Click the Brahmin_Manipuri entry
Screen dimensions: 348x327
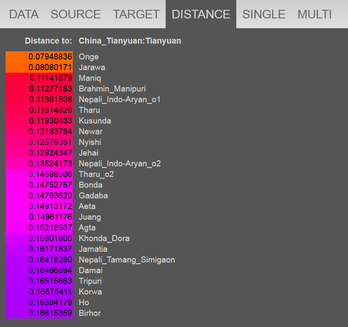tap(112, 88)
